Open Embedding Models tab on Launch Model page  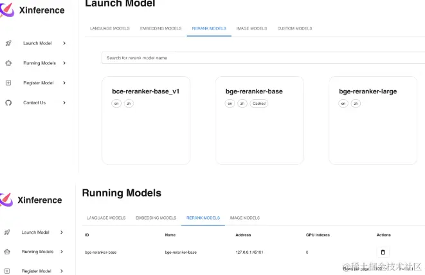[161, 28]
